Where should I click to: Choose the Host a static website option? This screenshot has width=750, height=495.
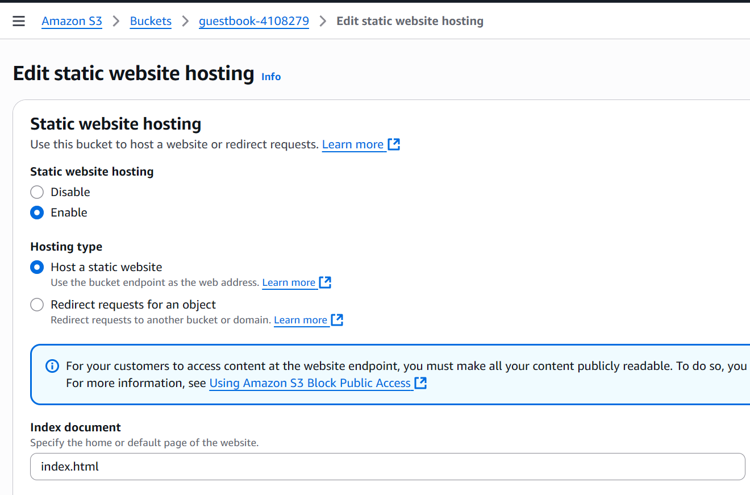coord(37,267)
